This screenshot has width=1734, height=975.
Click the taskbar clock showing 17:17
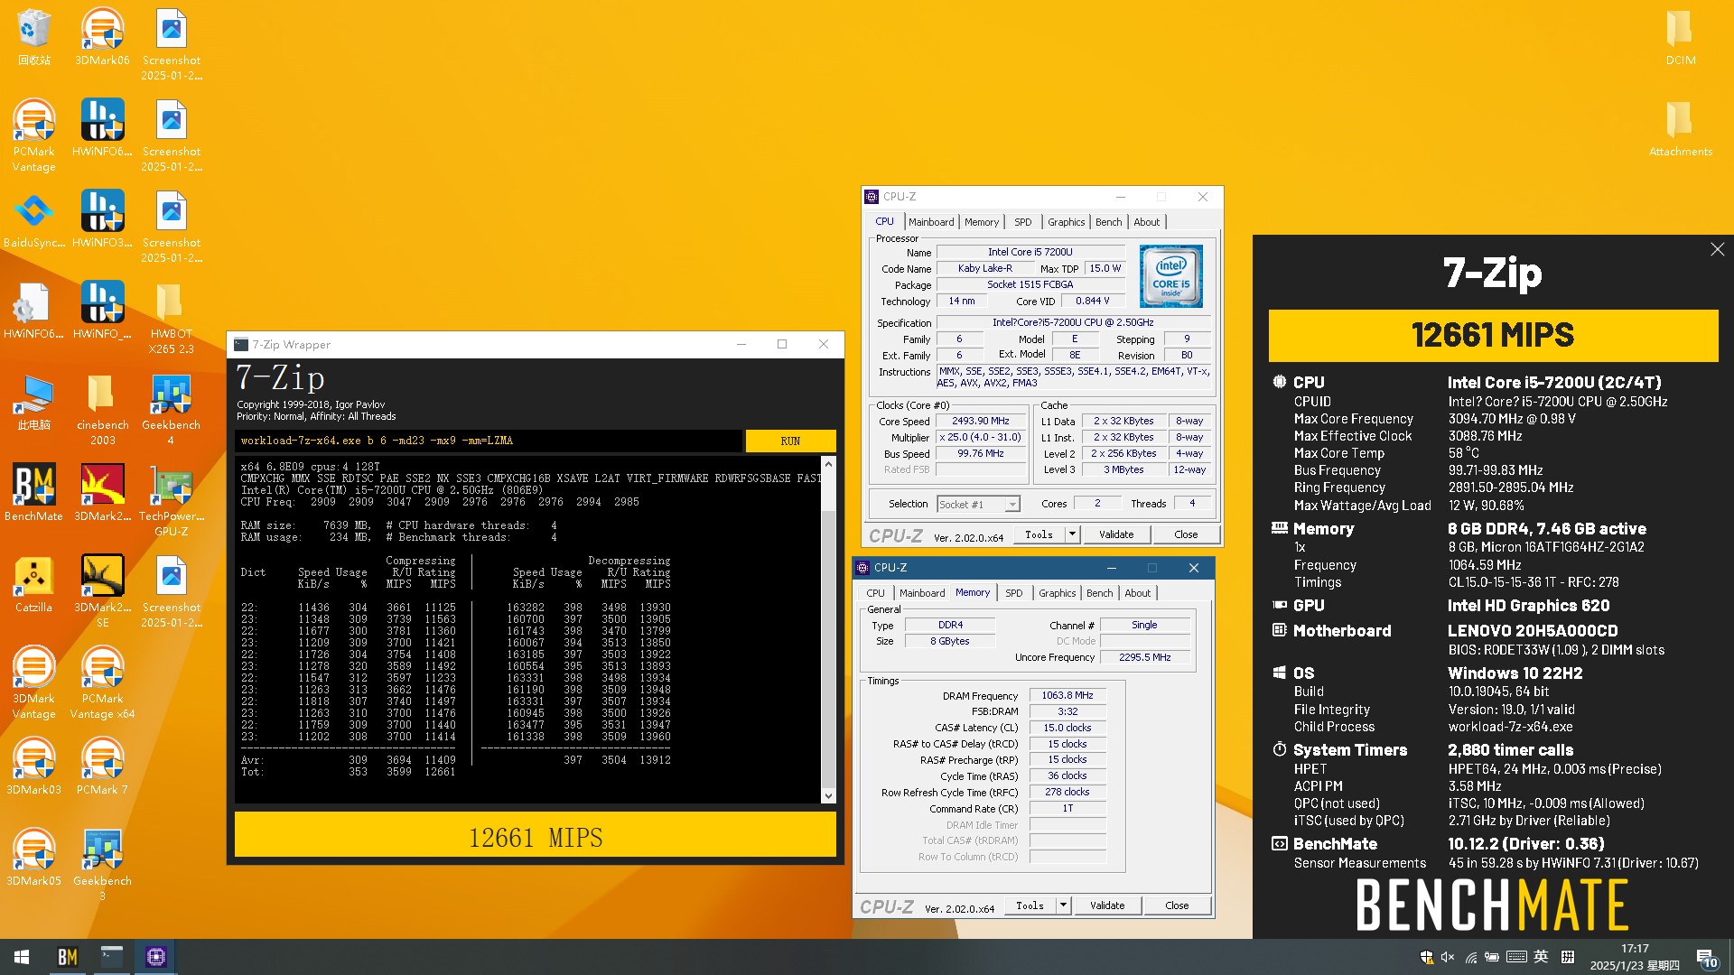point(1634,957)
